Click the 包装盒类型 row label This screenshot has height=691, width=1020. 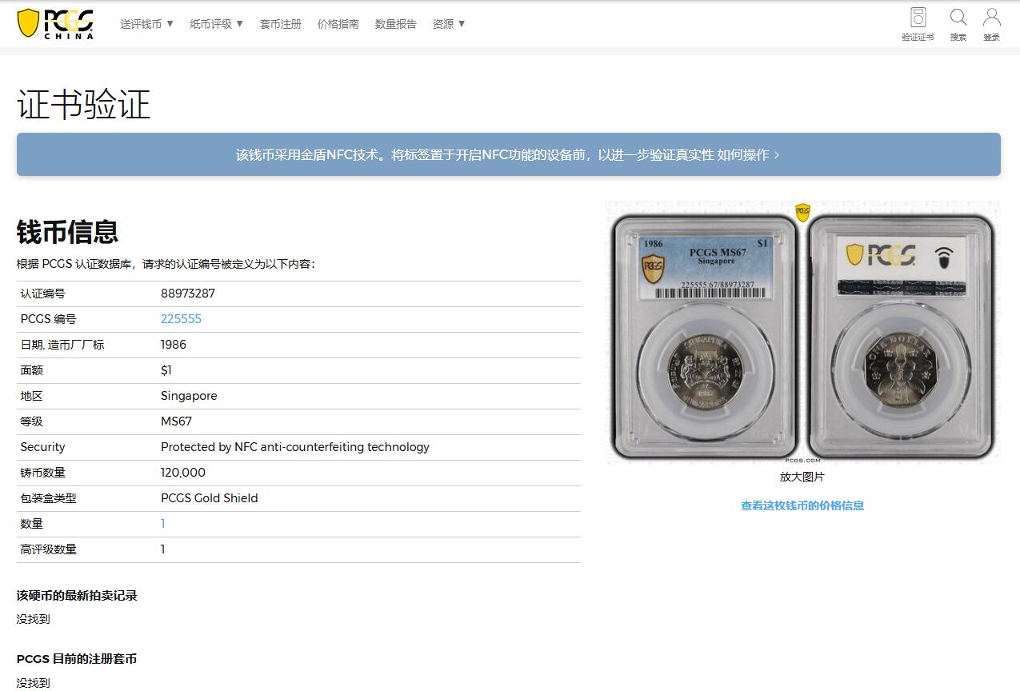(49, 498)
